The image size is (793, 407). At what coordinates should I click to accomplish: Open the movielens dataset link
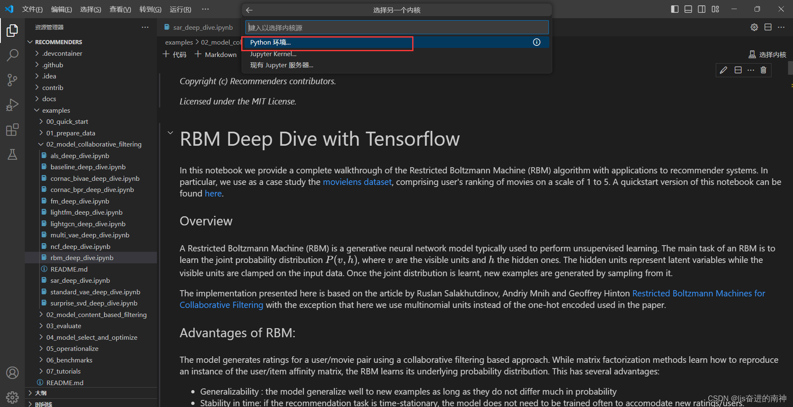coord(357,182)
